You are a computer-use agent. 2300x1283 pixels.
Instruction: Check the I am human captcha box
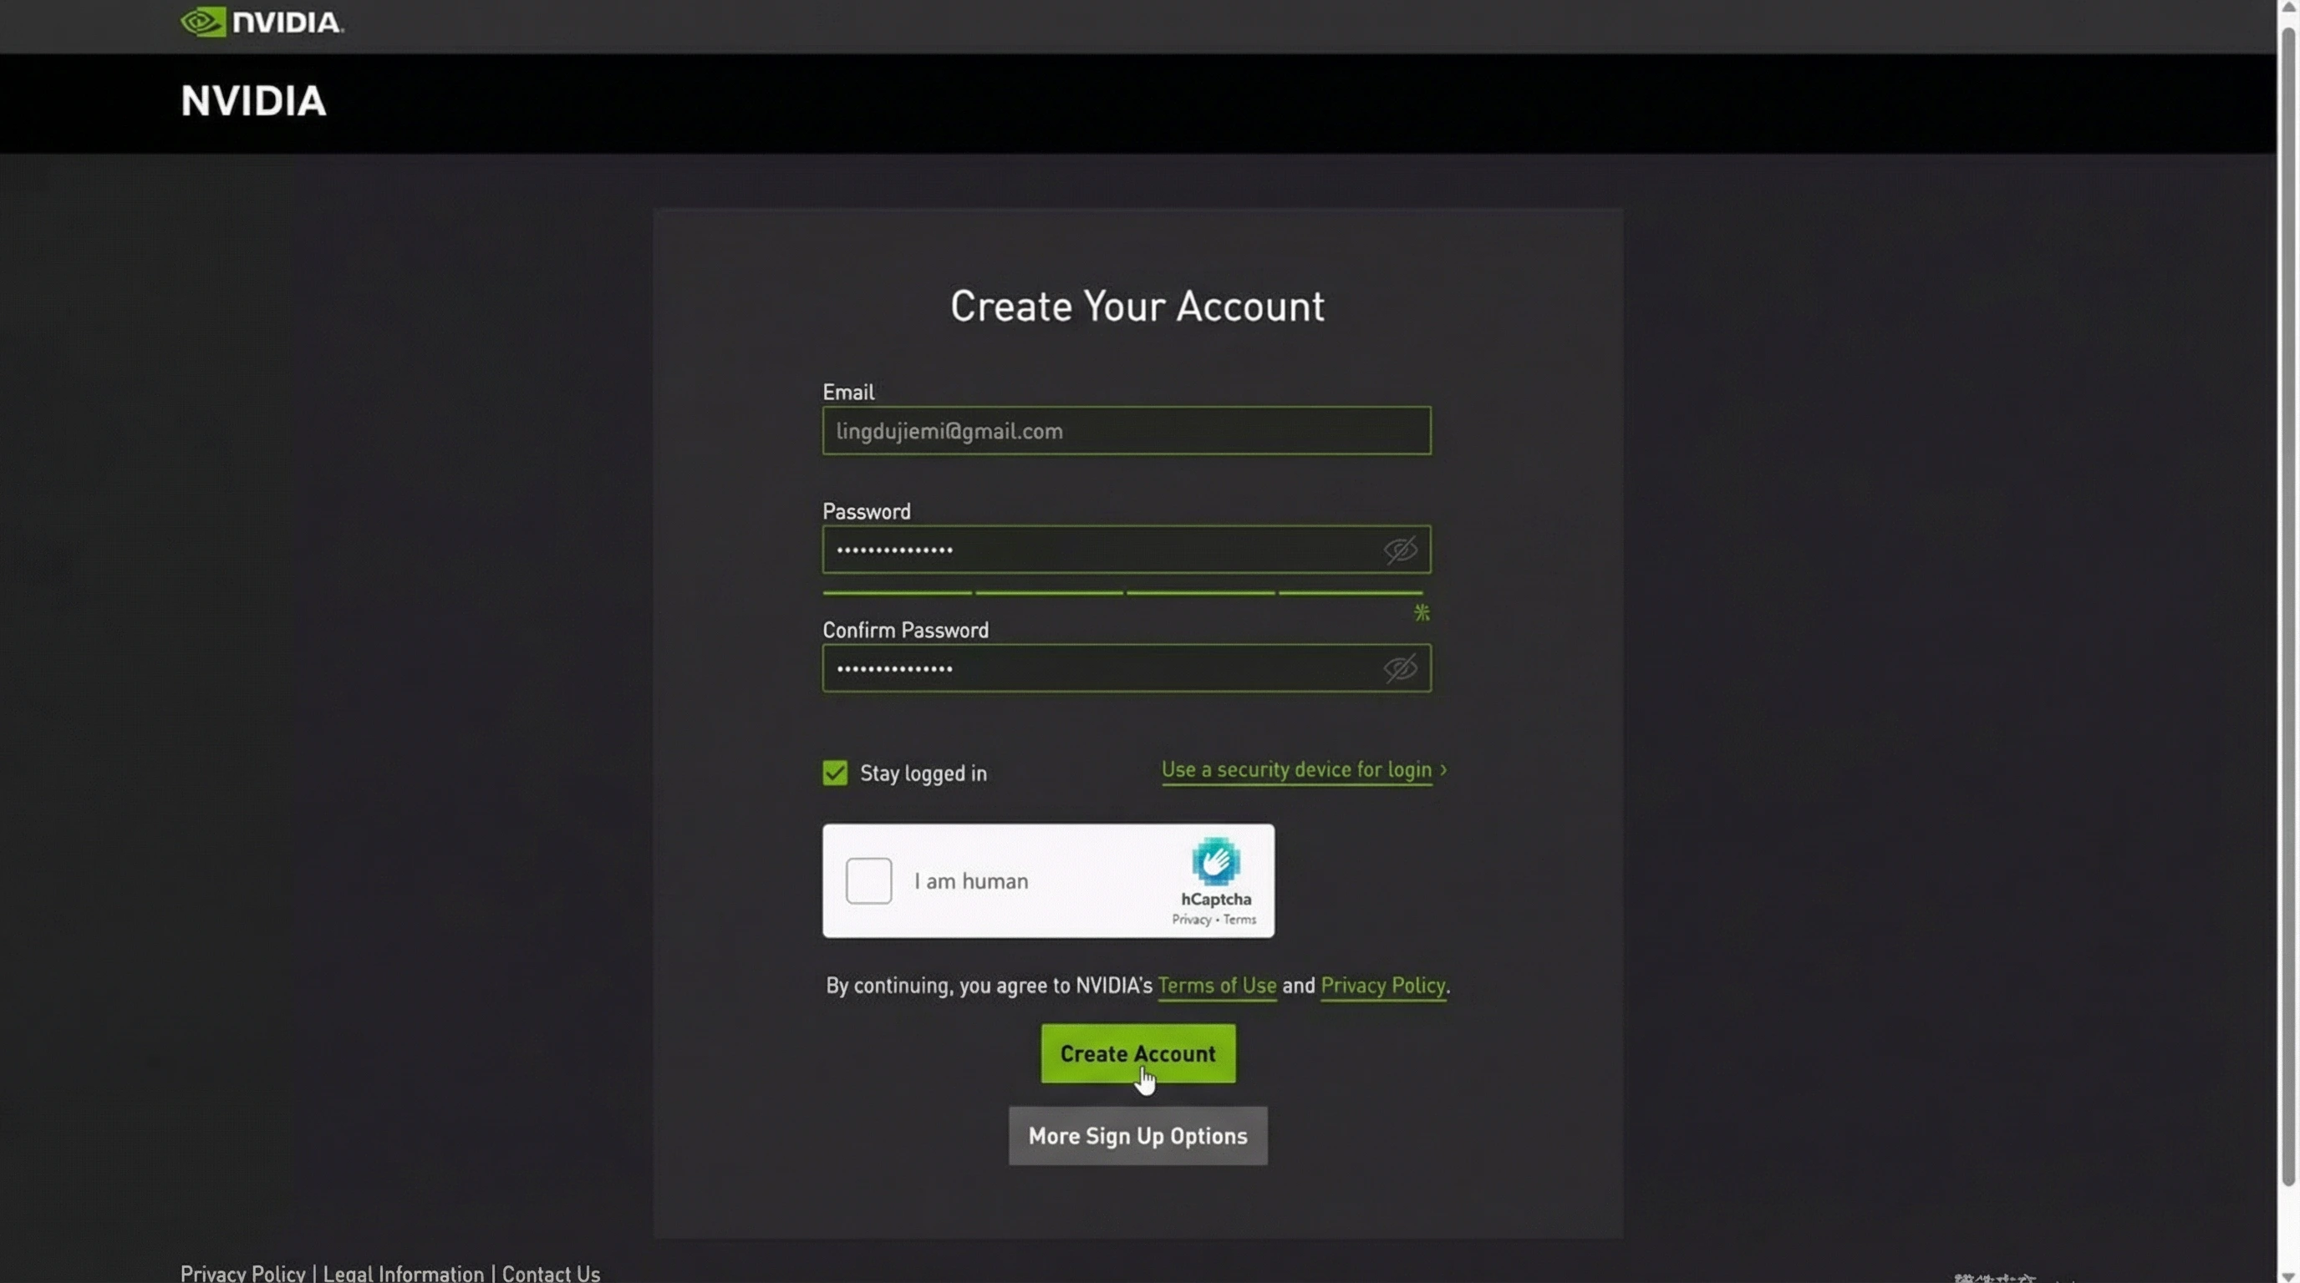[x=868, y=880]
